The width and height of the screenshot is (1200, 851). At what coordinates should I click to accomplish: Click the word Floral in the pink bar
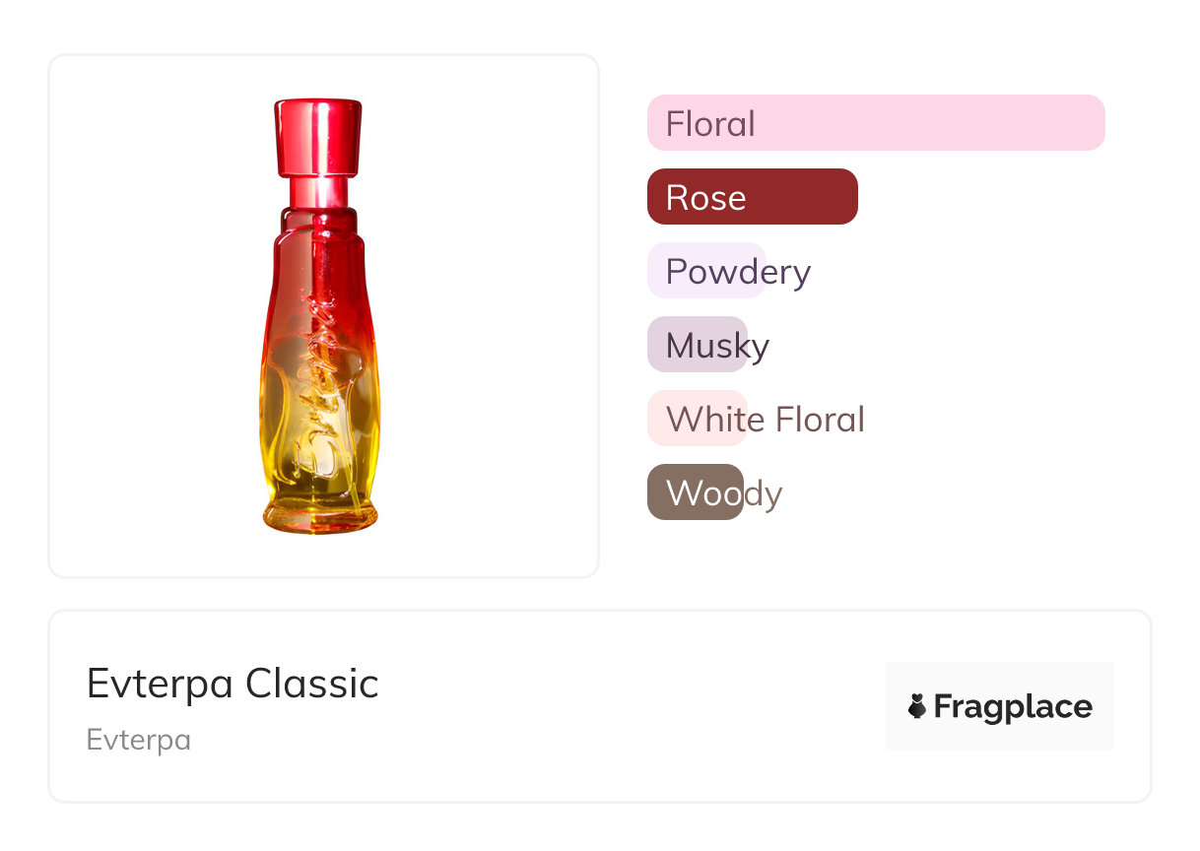710,124
